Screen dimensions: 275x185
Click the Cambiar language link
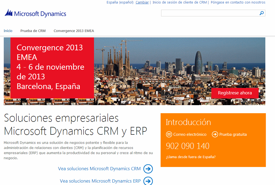(x=142, y=2)
